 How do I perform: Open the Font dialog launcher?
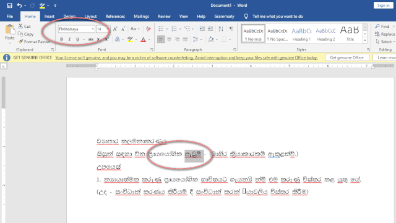(152, 49)
